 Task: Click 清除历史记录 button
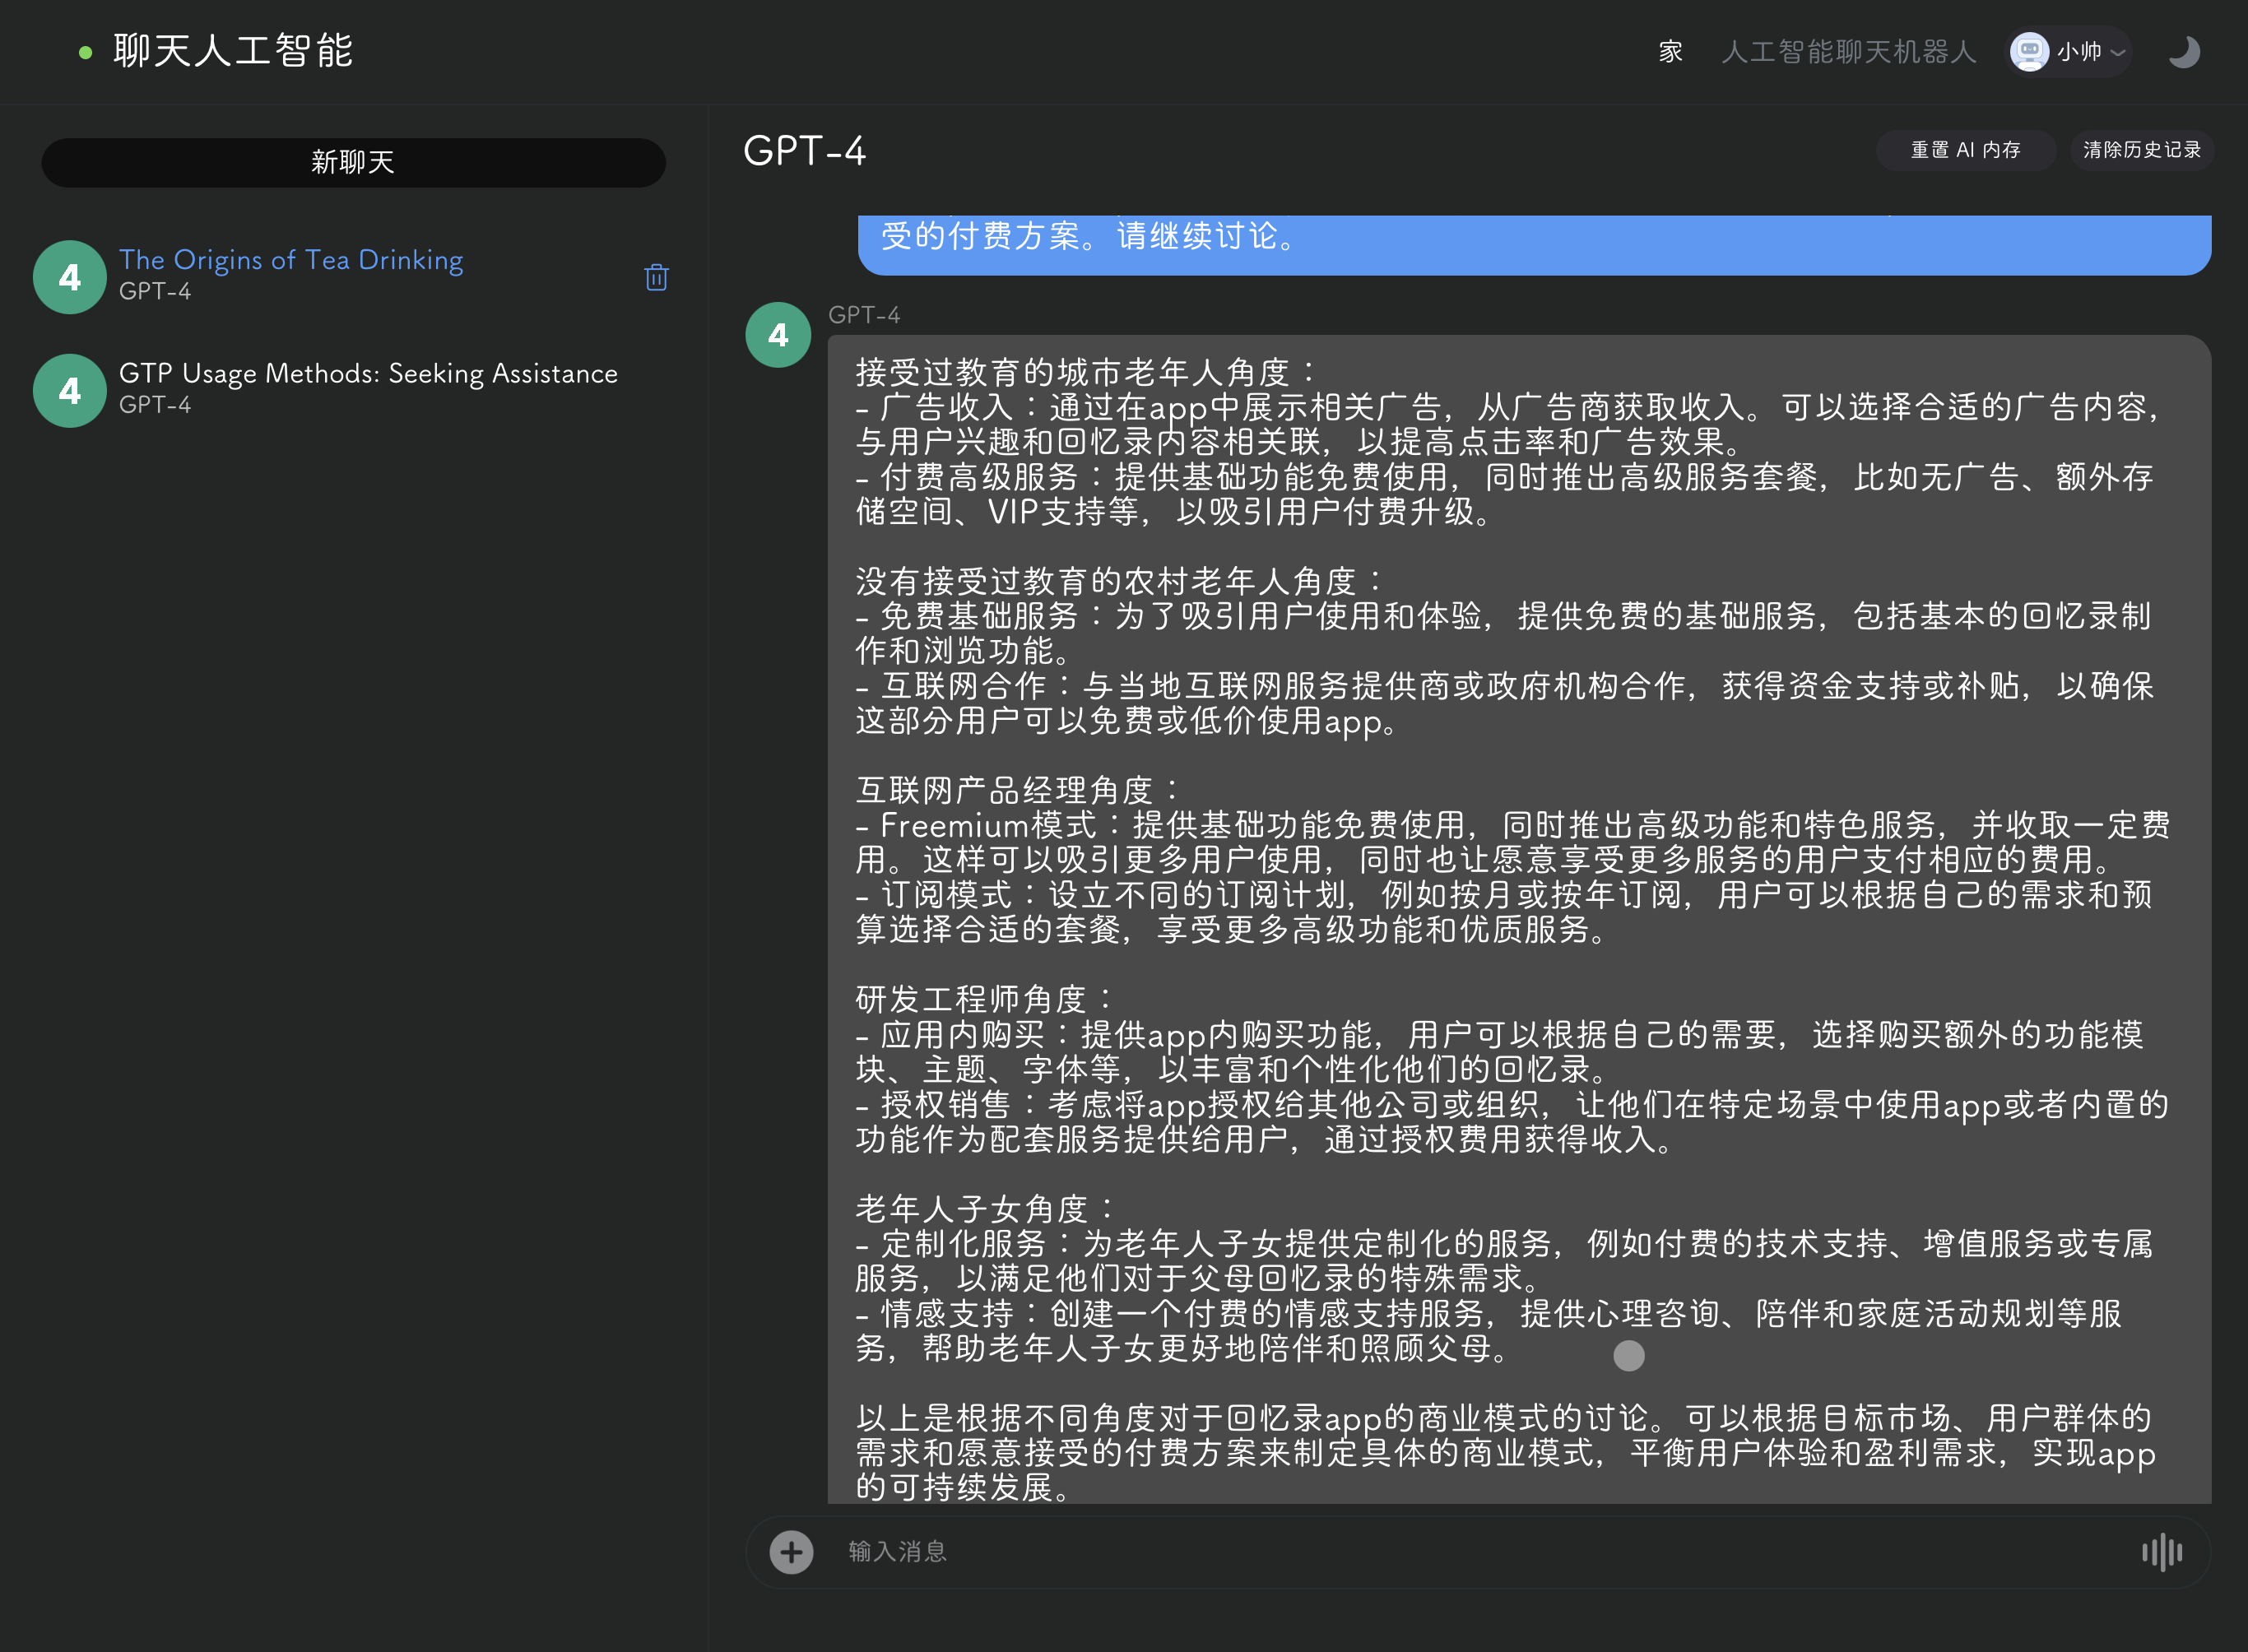click(2141, 150)
